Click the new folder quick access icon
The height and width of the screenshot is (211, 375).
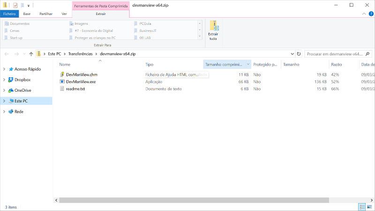22,5
